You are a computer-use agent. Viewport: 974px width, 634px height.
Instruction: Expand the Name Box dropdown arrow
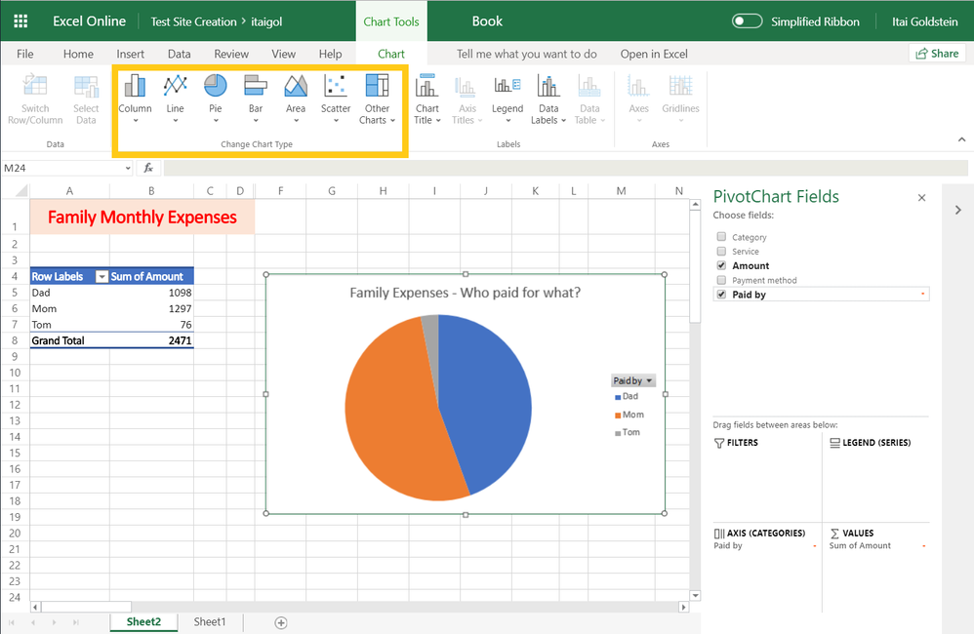click(x=128, y=169)
